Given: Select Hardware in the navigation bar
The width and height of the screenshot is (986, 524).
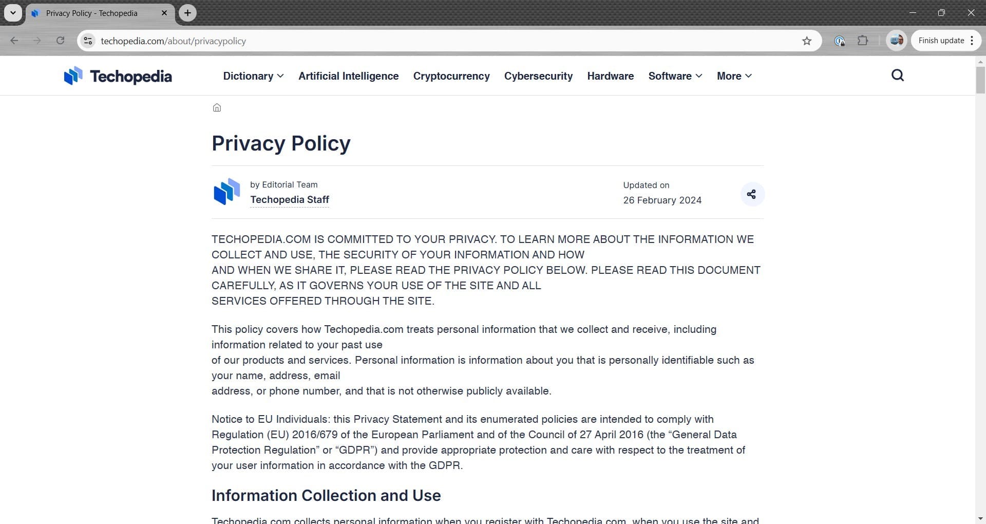Looking at the screenshot, I should click(x=610, y=76).
